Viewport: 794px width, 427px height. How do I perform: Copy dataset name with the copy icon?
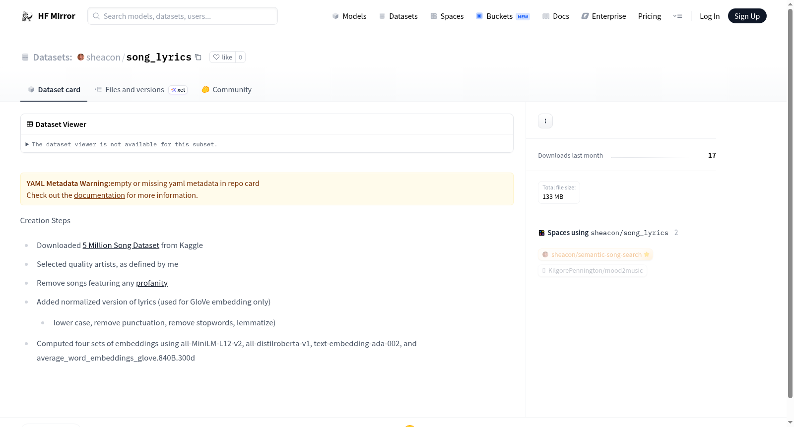(198, 57)
